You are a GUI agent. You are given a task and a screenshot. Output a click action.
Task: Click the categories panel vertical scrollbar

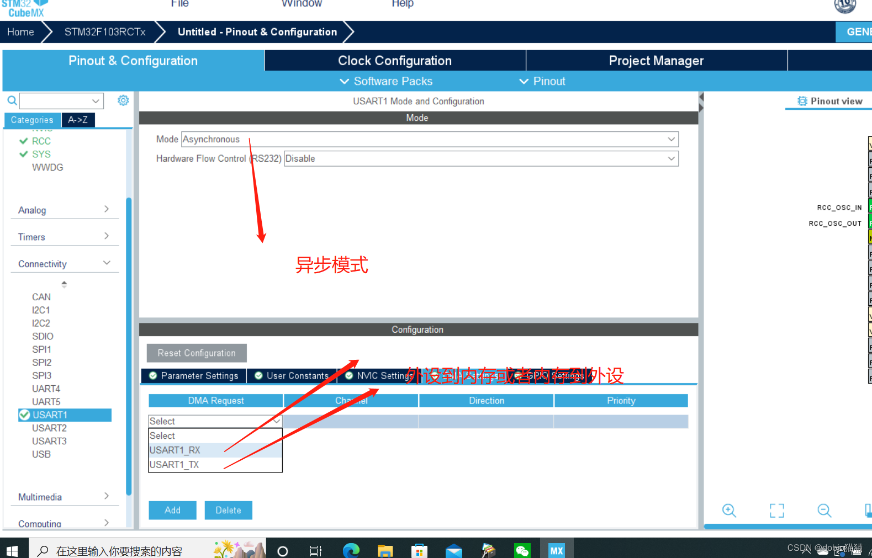[129, 346]
